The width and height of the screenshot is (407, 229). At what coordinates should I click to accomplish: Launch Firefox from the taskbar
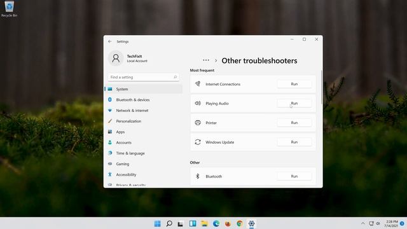(228, 223)
